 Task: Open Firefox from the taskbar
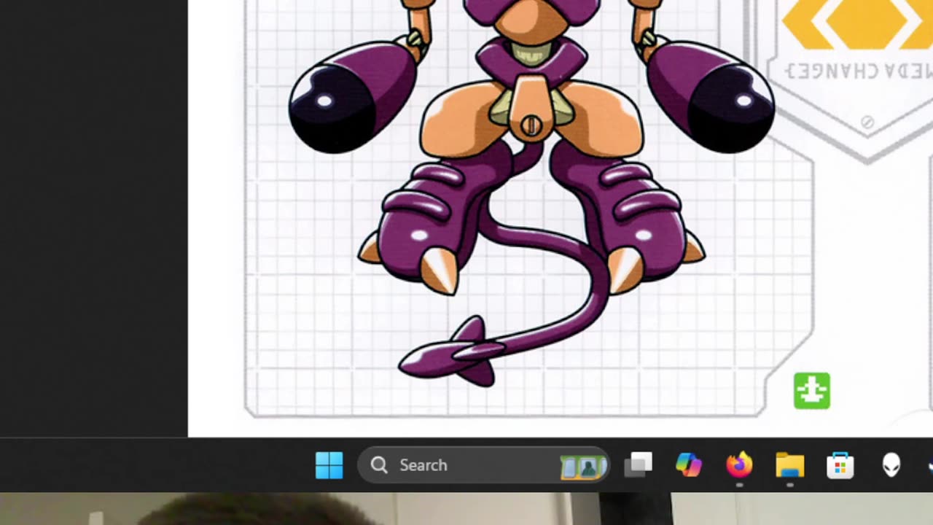tap(739, 465)
